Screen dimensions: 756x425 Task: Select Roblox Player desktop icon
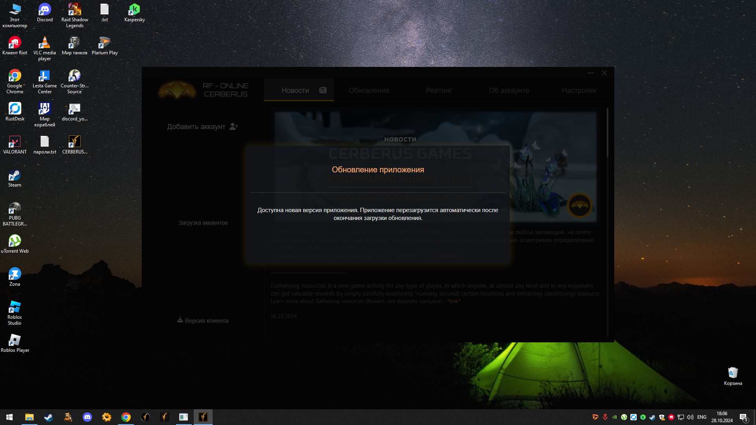coord(15,344)
